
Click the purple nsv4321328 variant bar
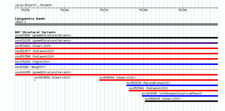pyautogui.click(x=116, y=43)
